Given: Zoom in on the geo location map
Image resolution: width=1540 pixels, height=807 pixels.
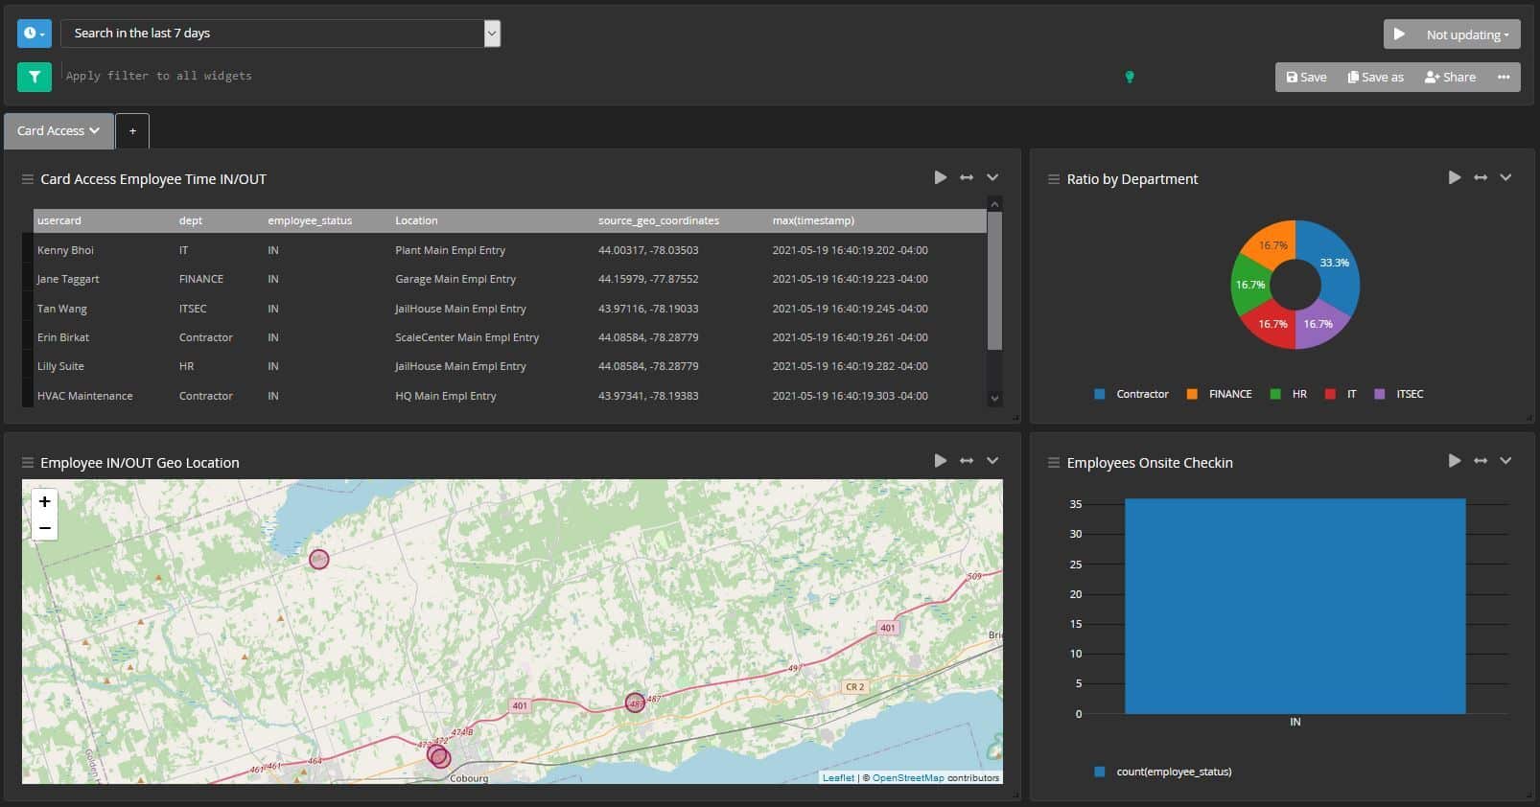Looking at the screenshot, I should (44, 501).
